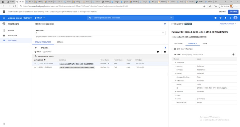Dismiss the free trial banner
Viewport: 240px width, 127px height.
tap(222, 12)
